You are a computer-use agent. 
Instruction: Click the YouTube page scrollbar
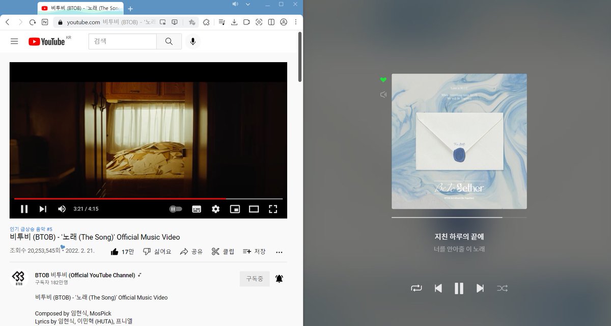(300, 56)
